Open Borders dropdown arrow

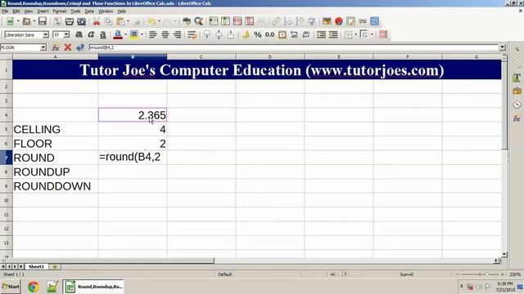click(x=356, y=34)
